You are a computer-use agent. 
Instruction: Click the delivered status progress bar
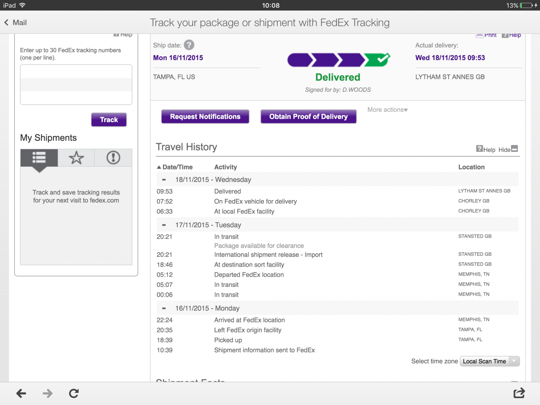[339, 60]
